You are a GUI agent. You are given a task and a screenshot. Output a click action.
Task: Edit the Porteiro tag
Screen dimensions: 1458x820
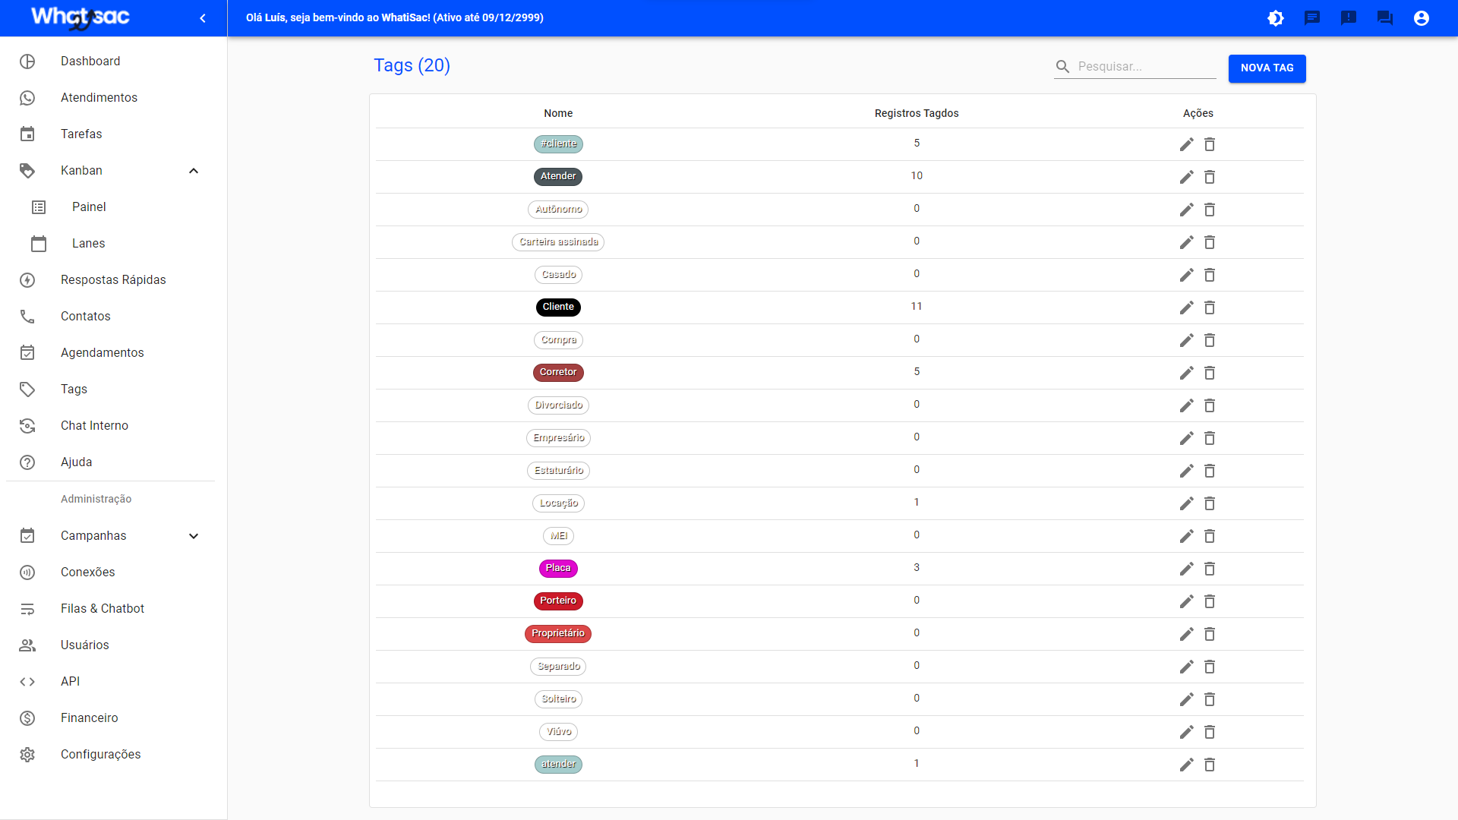1186,601
